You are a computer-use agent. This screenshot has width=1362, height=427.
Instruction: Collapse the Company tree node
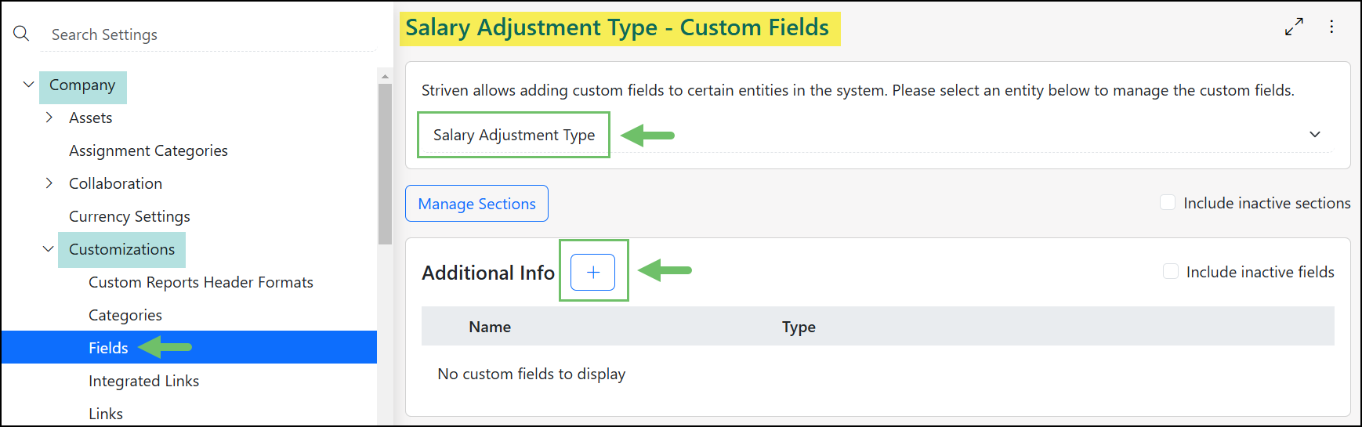tap(29, 85)
